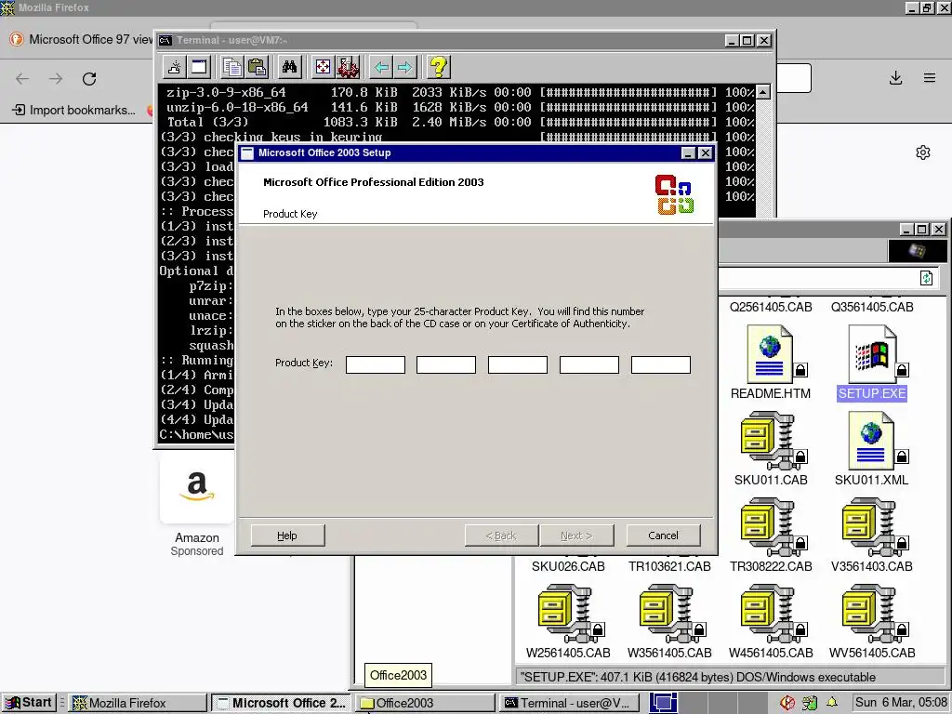The height and width of the screenshot is (714, 952).
Task: Click the third Product Key input box
Action: click(518, 364)
